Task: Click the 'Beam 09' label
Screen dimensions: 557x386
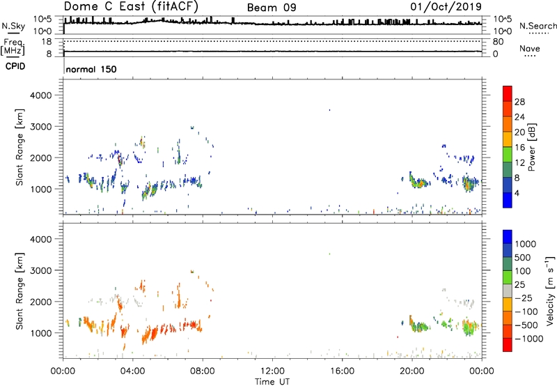Action: [272, 8]
